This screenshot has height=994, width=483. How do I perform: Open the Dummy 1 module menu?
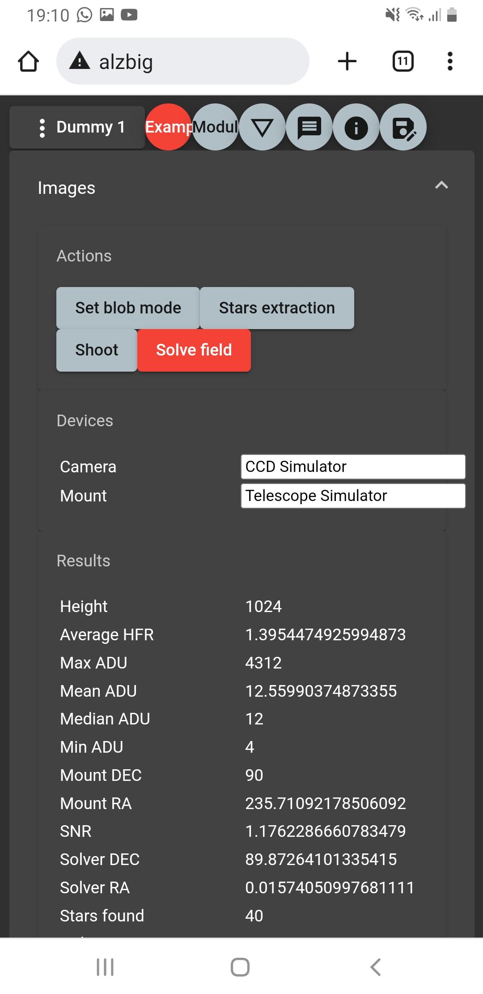(x=77, y=128)
